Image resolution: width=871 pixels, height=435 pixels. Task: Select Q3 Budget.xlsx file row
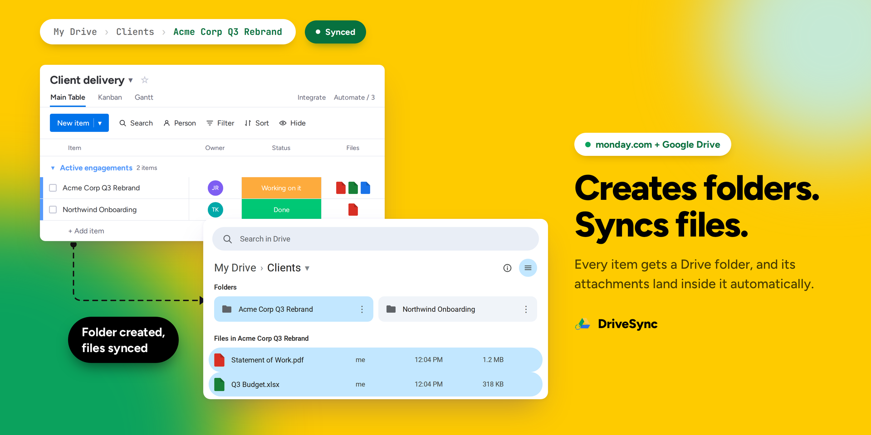click(x=376, y=384)
